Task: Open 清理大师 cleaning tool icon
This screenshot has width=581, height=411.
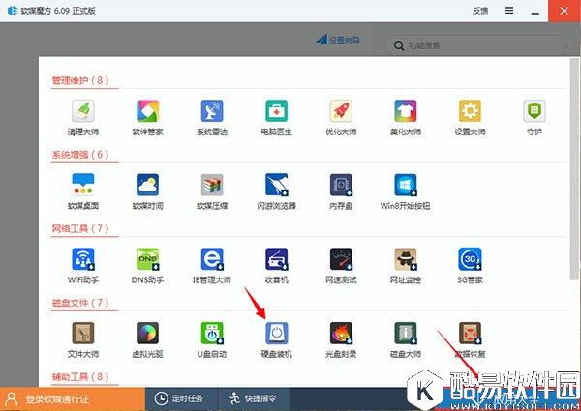Action: pyautogui.click(x=83, y=111)
